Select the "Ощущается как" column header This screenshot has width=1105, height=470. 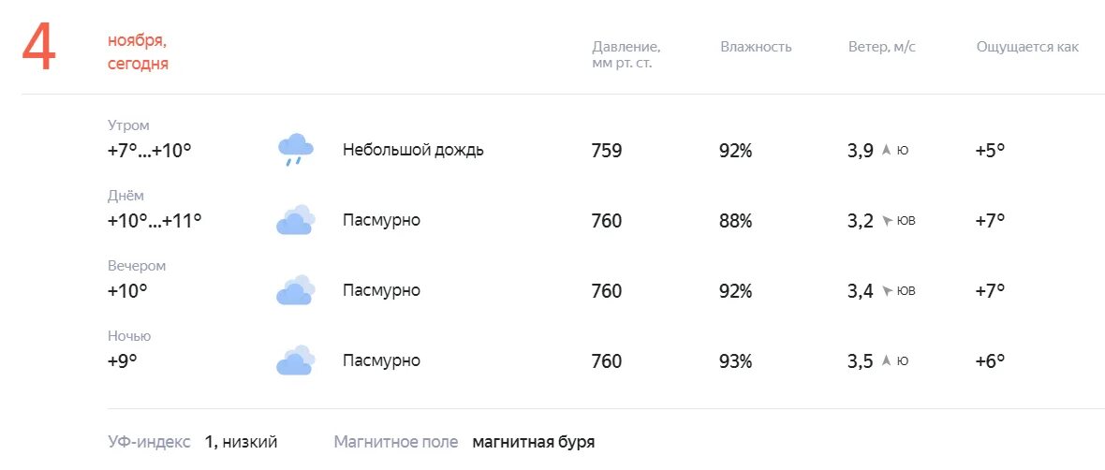[x=1026, y=47]
